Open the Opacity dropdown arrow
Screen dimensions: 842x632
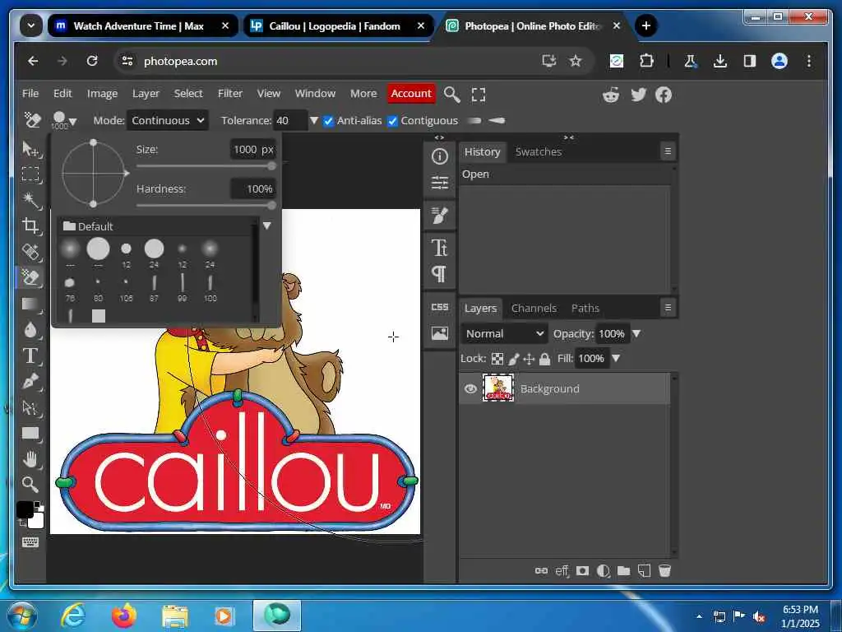[x=636, y=334]
